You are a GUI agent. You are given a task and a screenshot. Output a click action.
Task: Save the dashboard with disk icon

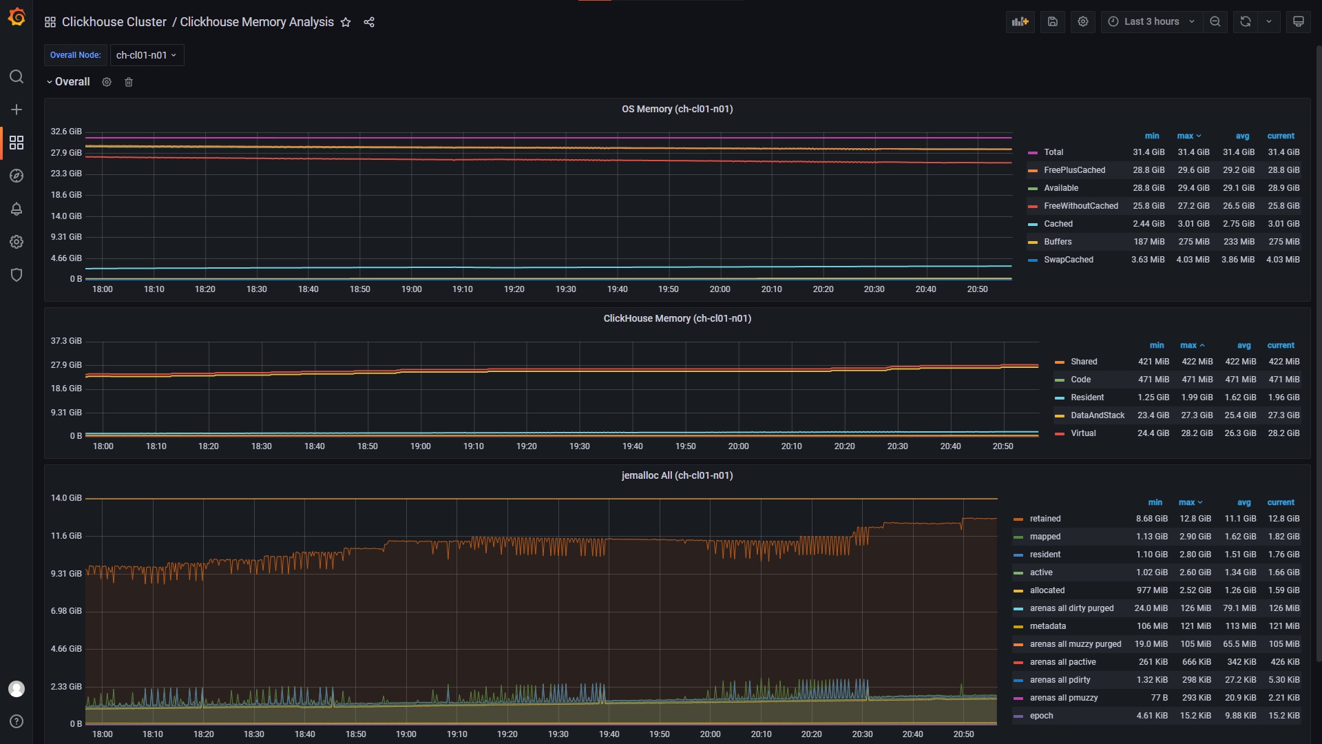pyautogui.click(x=1053, y=22)
